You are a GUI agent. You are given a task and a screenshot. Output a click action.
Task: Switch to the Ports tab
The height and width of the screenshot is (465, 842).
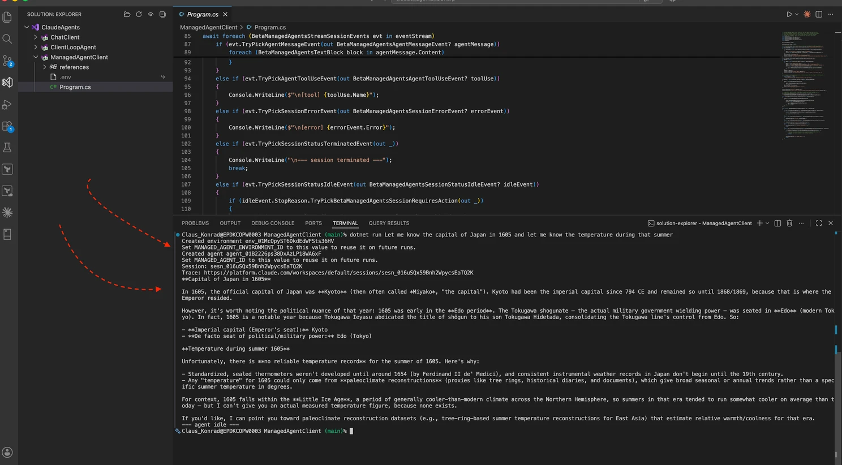(x=313, y=223)
